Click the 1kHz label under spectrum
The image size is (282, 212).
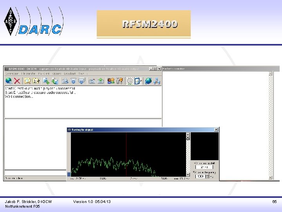103,179
